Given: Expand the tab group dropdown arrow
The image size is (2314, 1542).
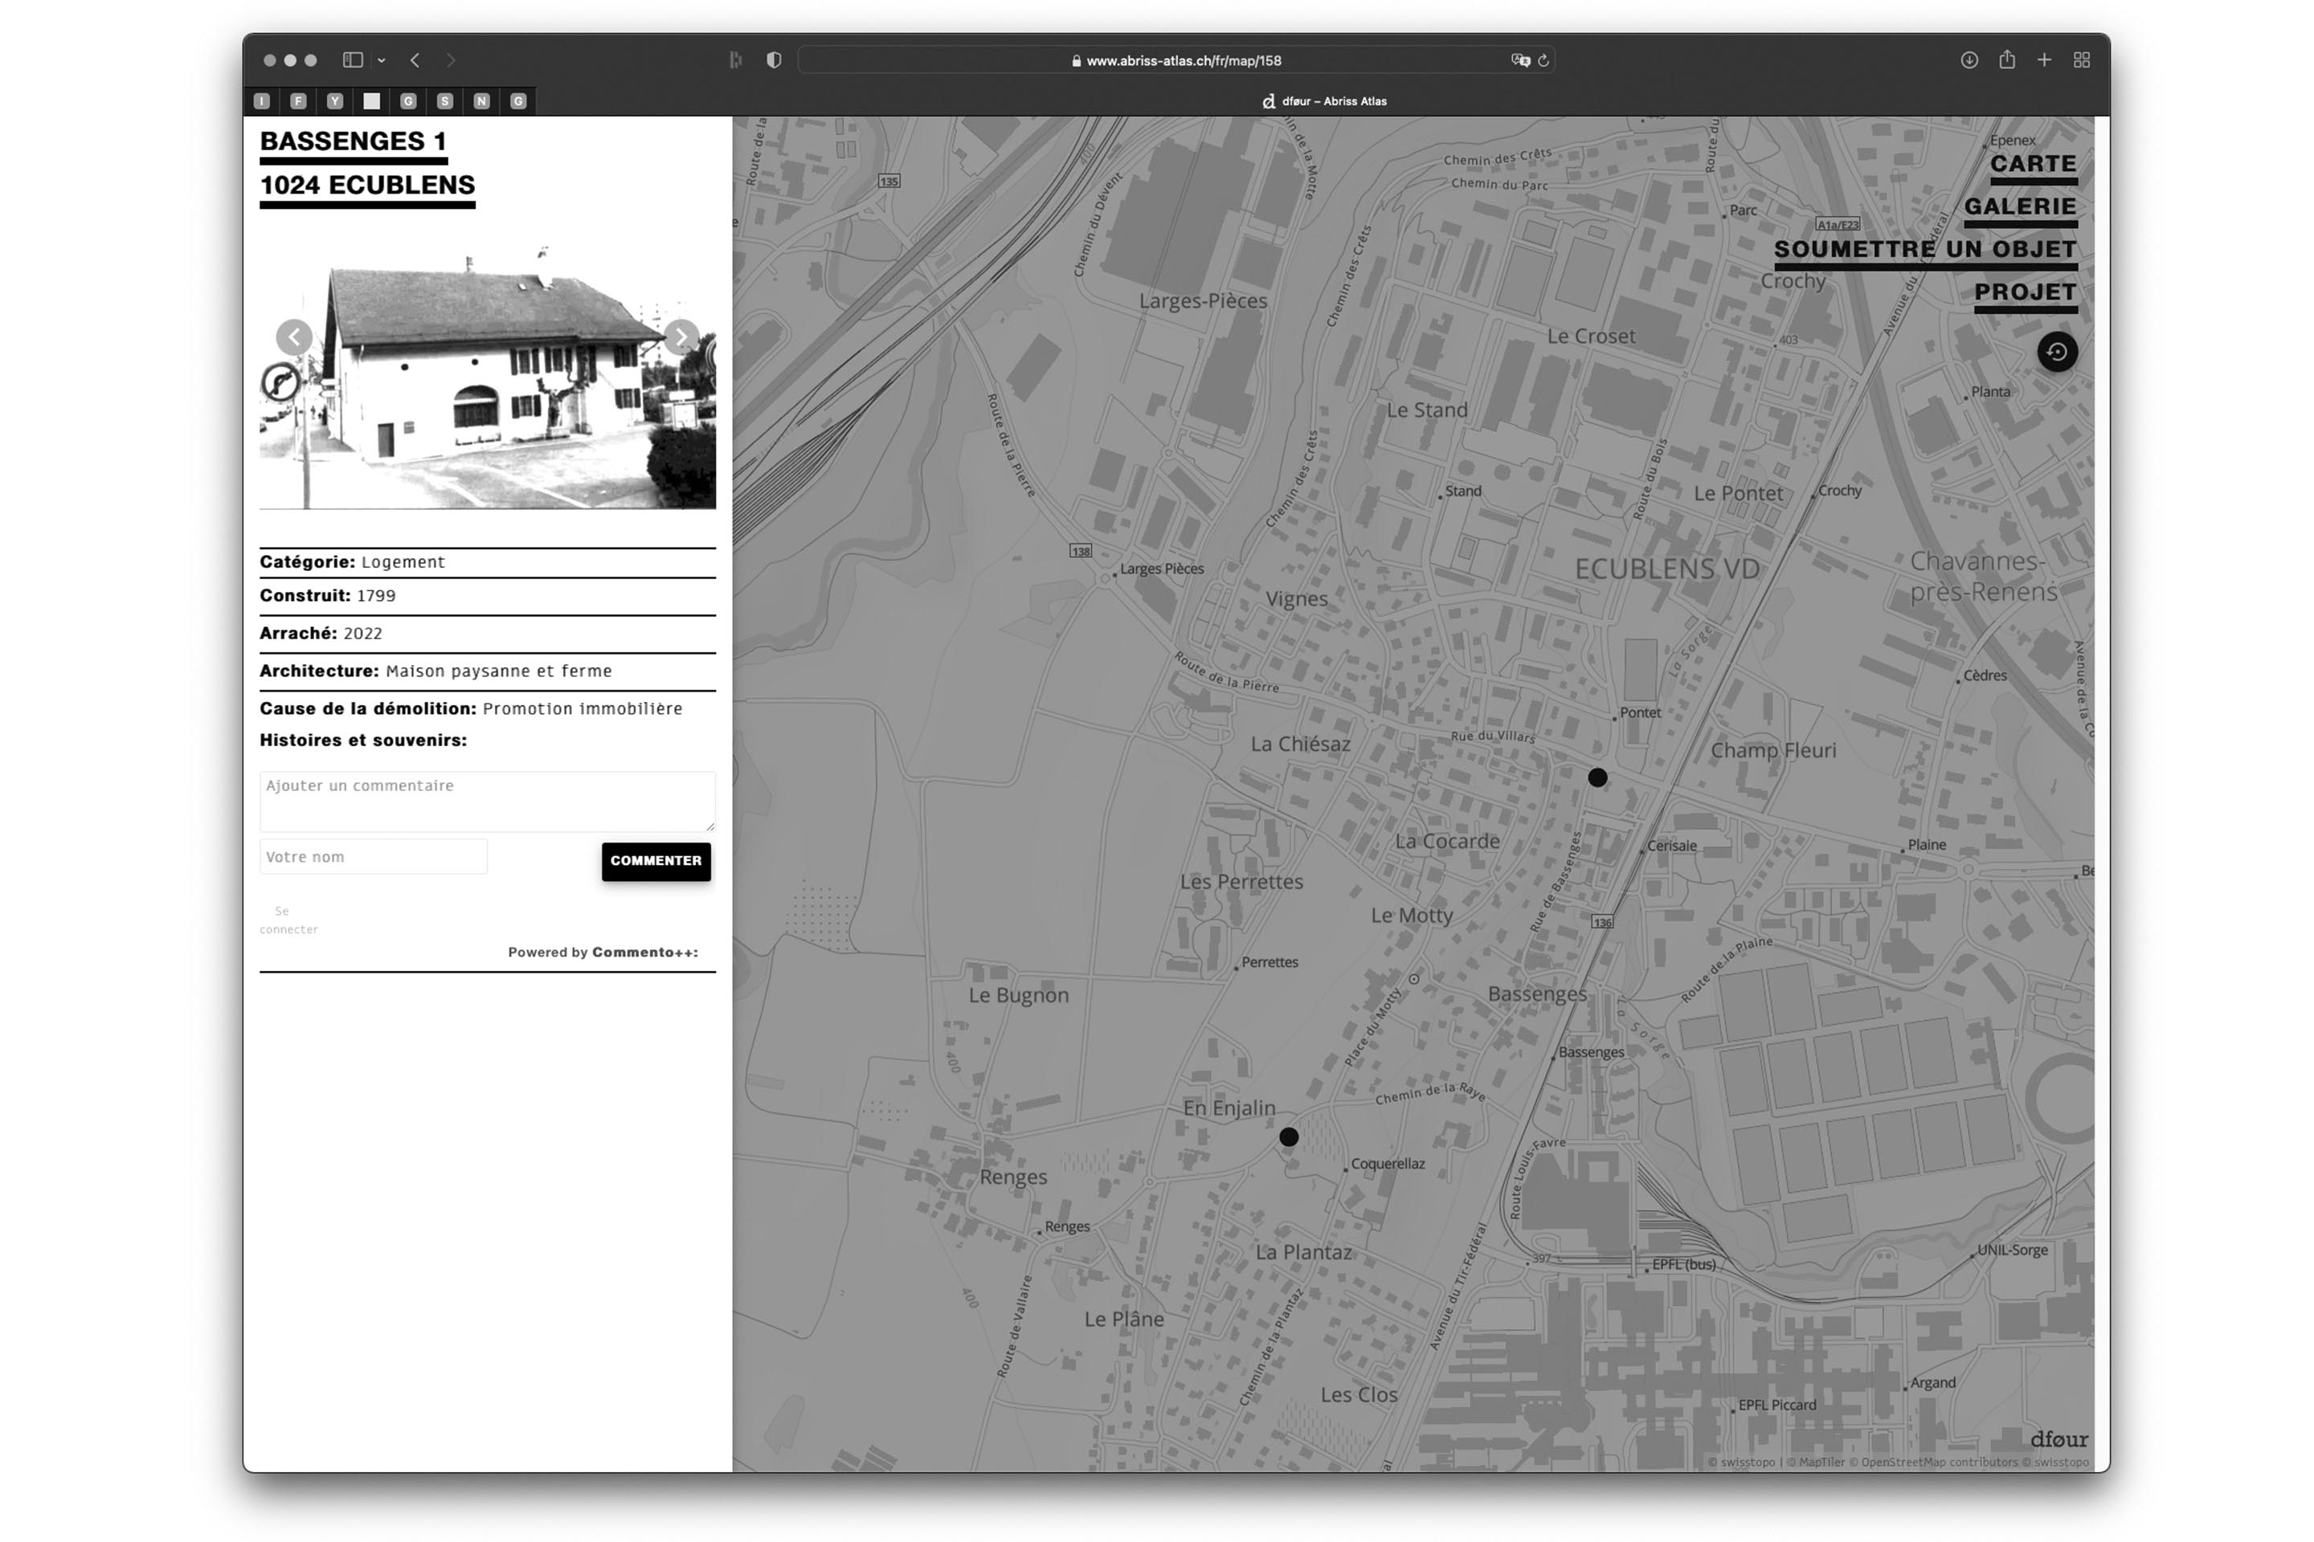Looking at the screenshot, I should click(x=382, y=61).
